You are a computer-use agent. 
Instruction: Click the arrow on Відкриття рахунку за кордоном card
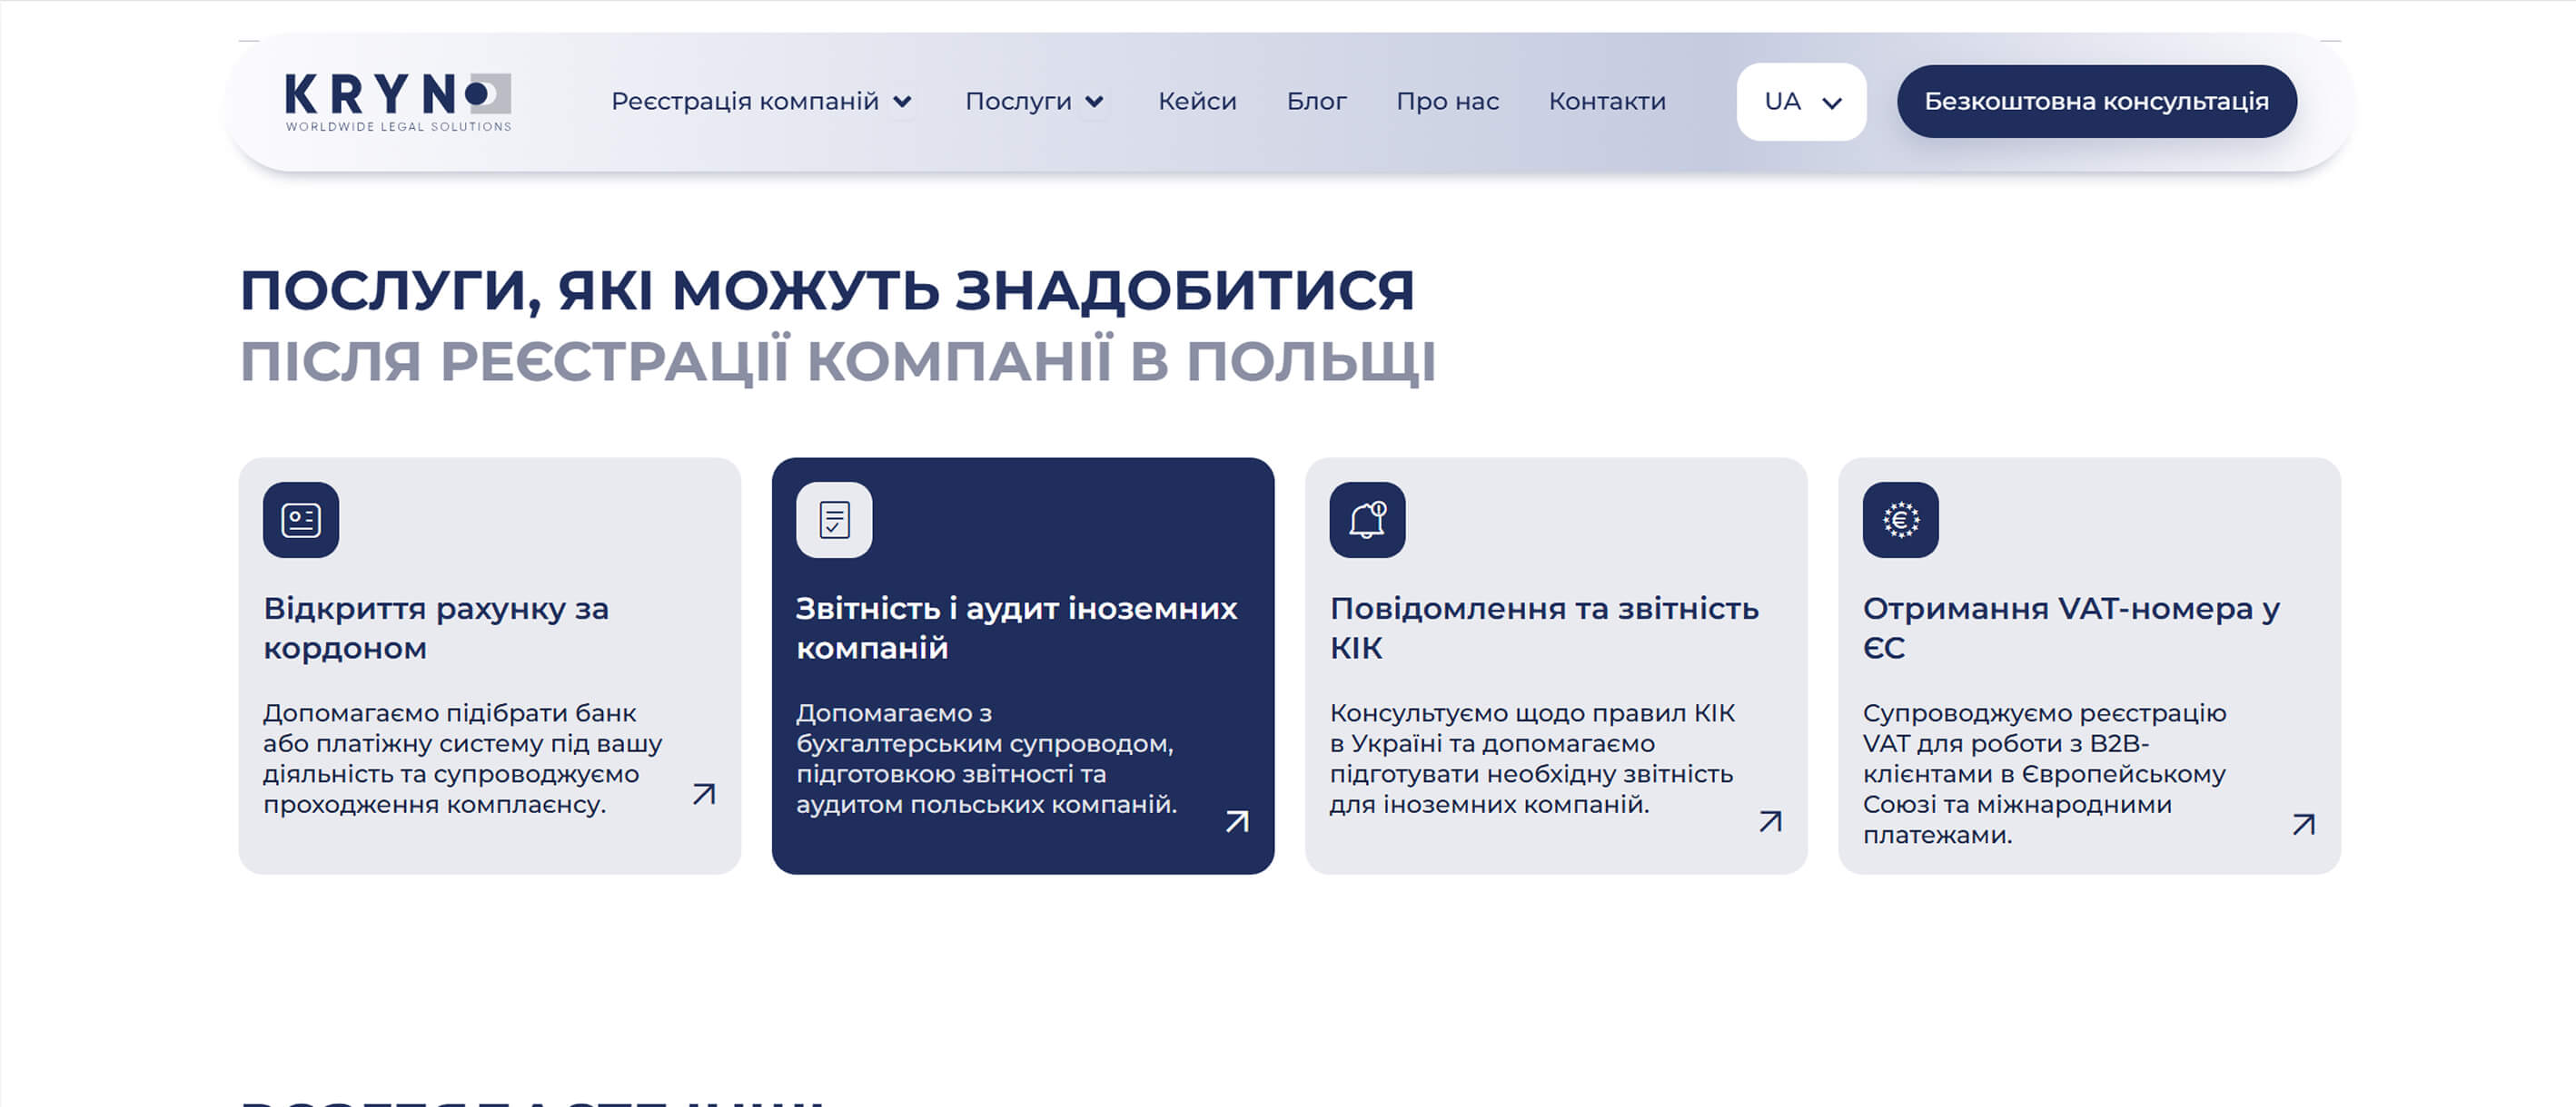click(x=704, y=794)
